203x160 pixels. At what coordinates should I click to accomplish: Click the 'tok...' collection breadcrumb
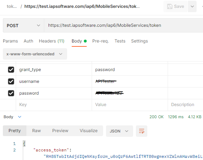(x=12, y=6)
